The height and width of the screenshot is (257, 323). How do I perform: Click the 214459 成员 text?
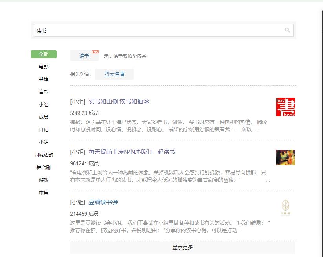tap(84, 214)
